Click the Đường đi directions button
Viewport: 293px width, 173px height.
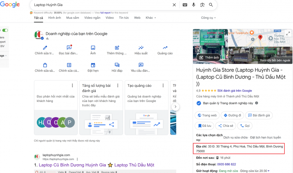click(232, 115)
